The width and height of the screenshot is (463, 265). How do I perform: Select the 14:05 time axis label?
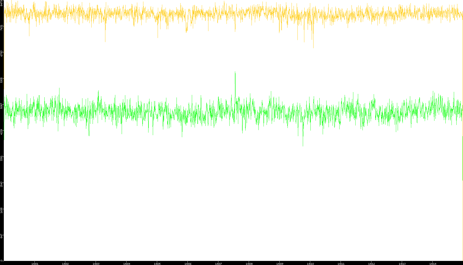click(x=157, y=264)
